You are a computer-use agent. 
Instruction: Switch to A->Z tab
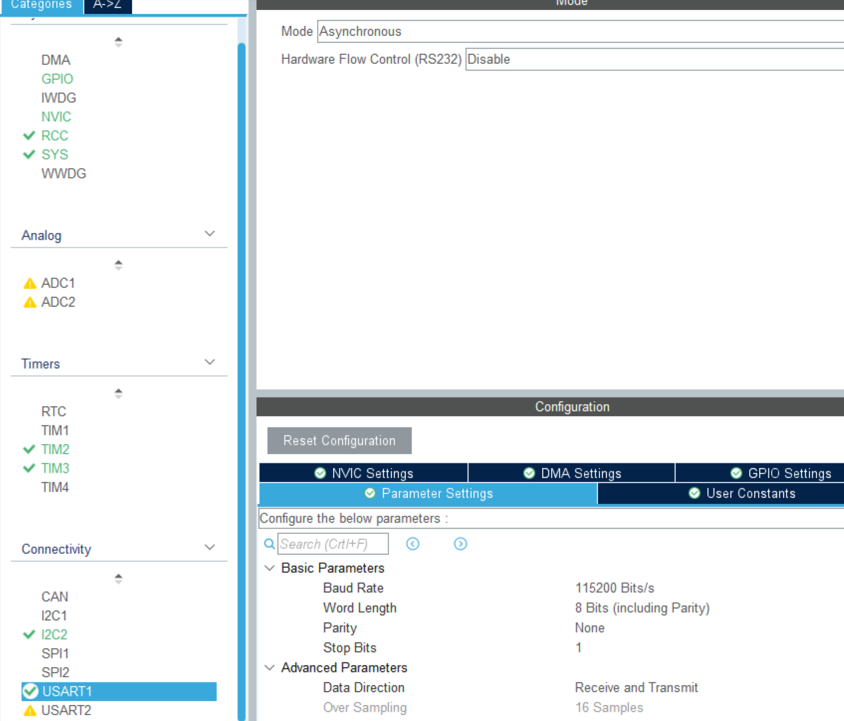click(x=107, y=5)
